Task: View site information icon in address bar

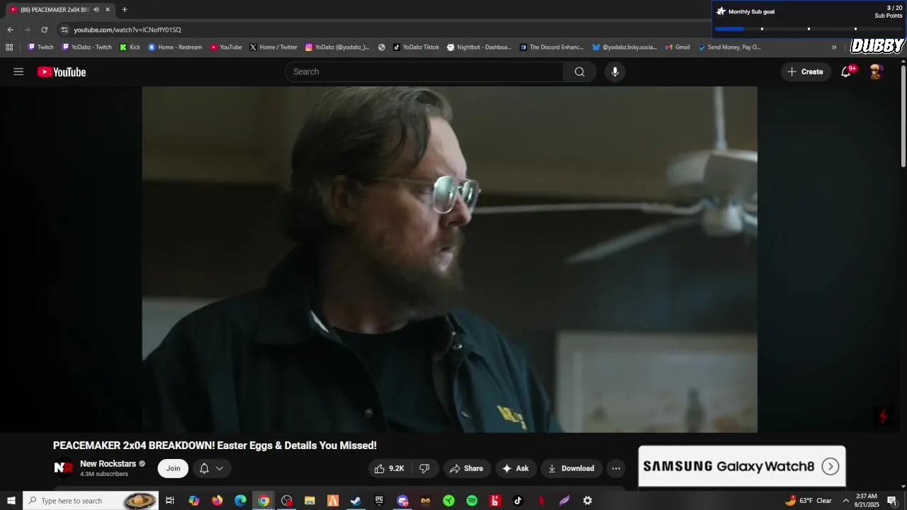Action: (x=64, y=30)
